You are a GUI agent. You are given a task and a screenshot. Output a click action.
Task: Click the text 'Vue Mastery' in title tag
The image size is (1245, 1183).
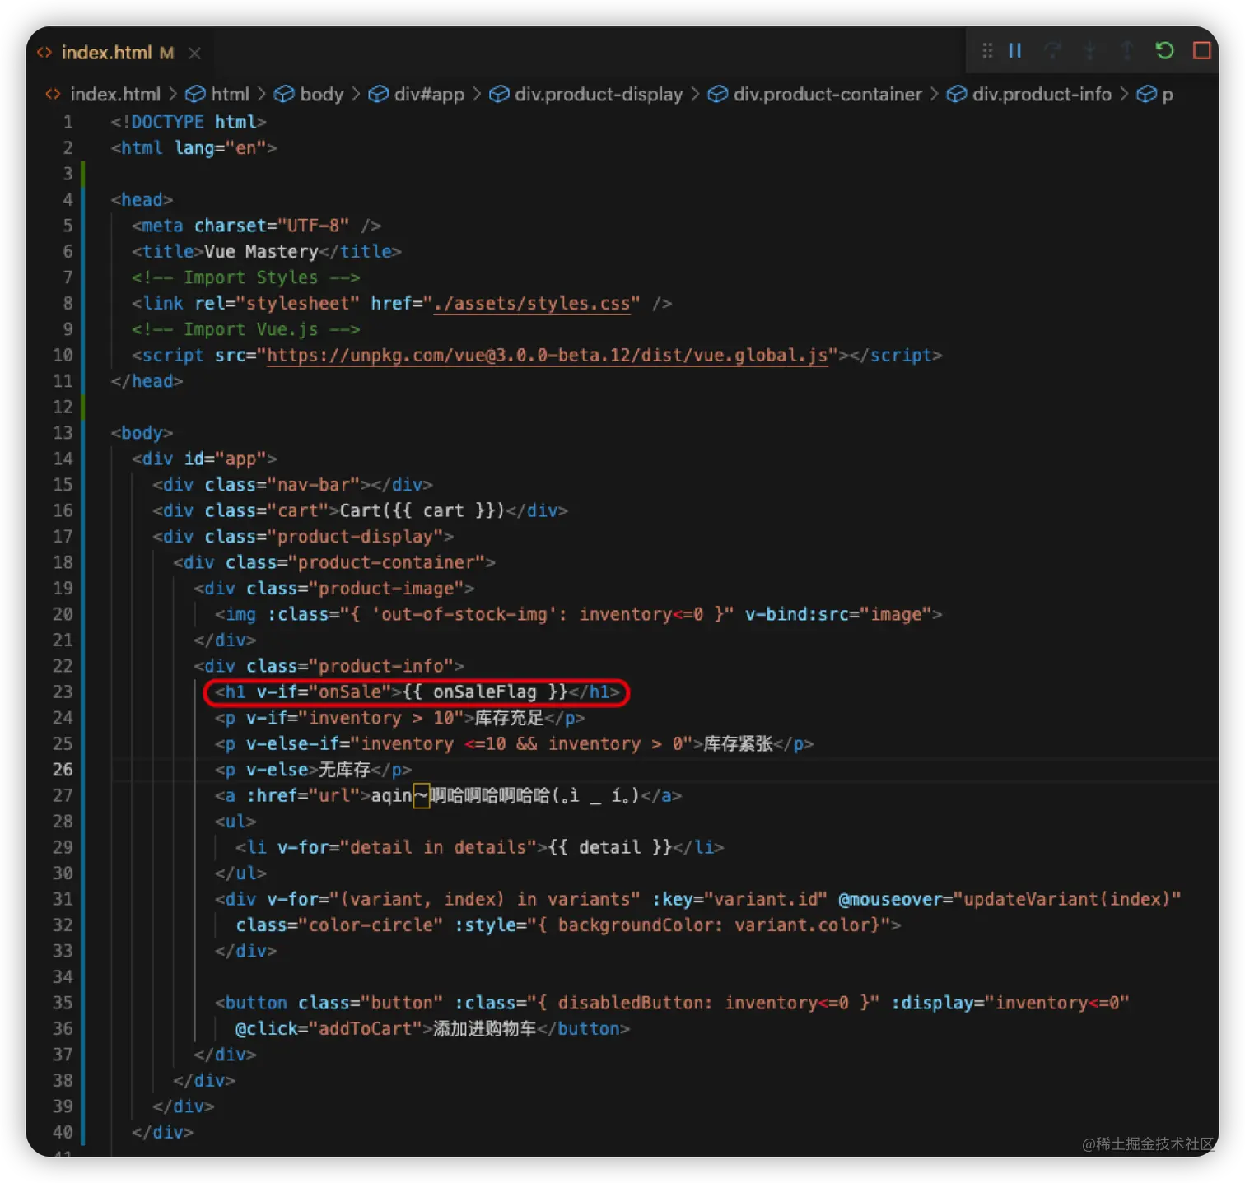pyautogui.click(x=261, y=252)
